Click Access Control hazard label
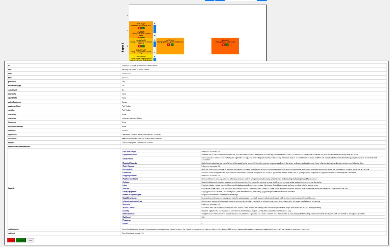Viewport: 390px width, 247px height. (x=128, y=207)
